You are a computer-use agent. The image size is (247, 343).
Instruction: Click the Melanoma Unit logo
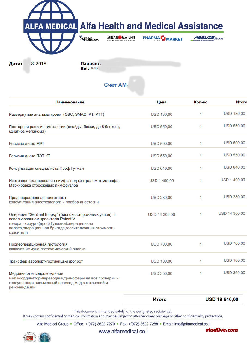click(121, 38)
